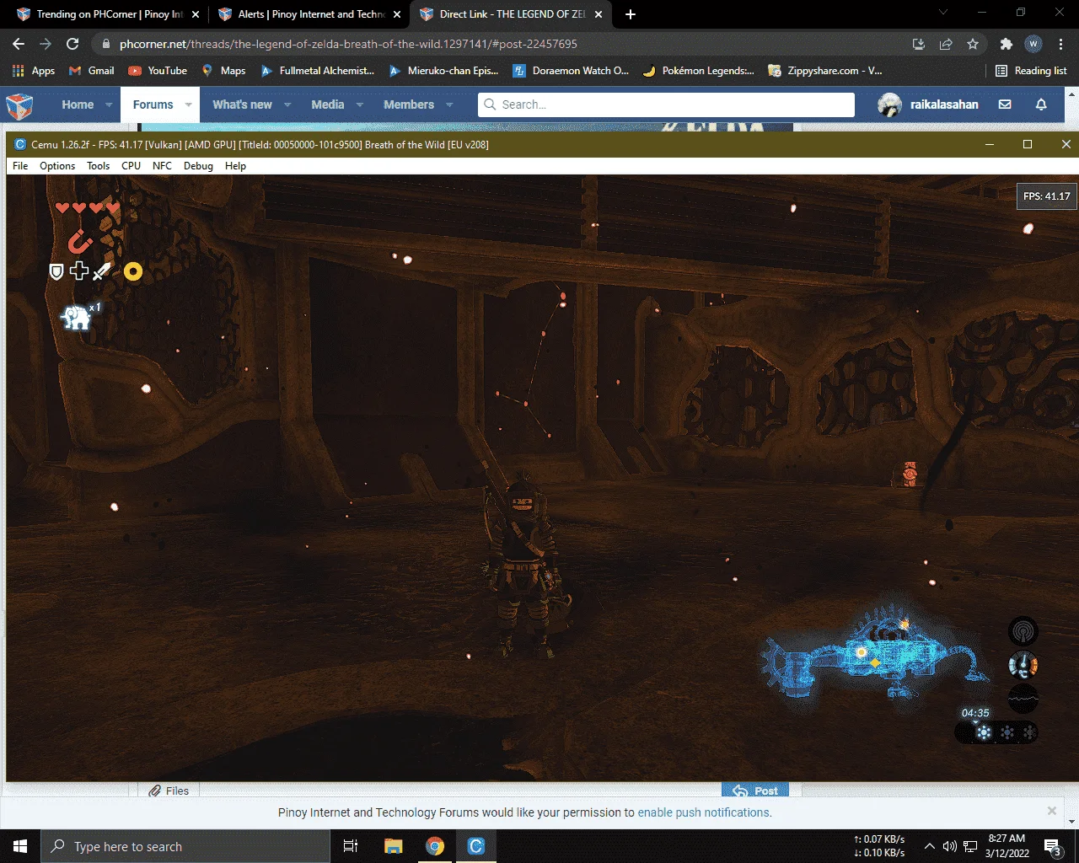Open the forum inbox envelope icon
This screenshot has height=863, width=1079.
click(x=1005, y=105)
